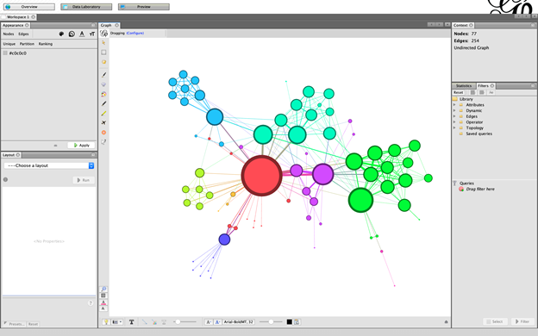
Task: Select the diamond sizer tool
Action: coord(103,84)
